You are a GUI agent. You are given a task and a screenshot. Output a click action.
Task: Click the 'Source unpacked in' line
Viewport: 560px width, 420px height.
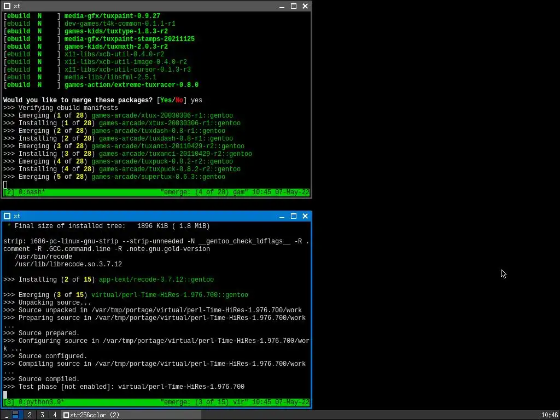tap(153, 311)
